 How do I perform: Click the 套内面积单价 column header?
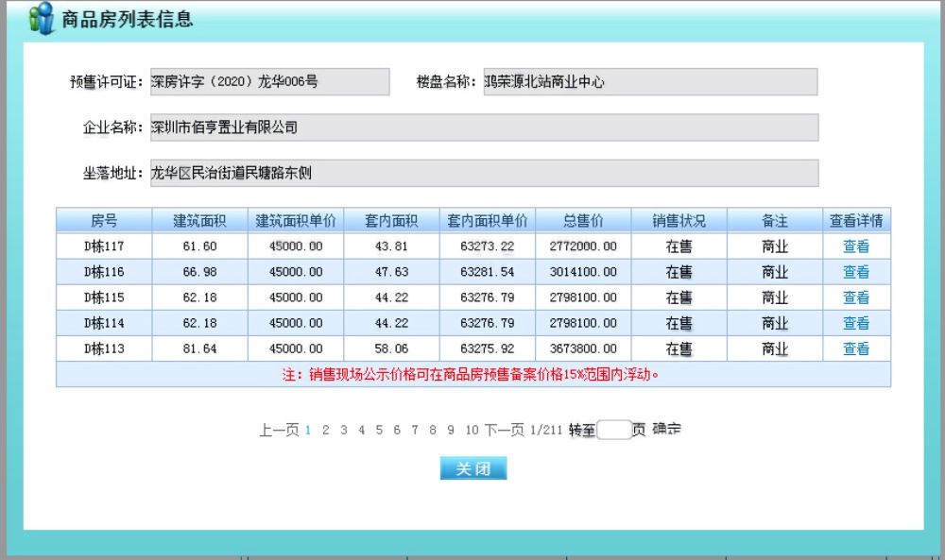pos(488,220)
